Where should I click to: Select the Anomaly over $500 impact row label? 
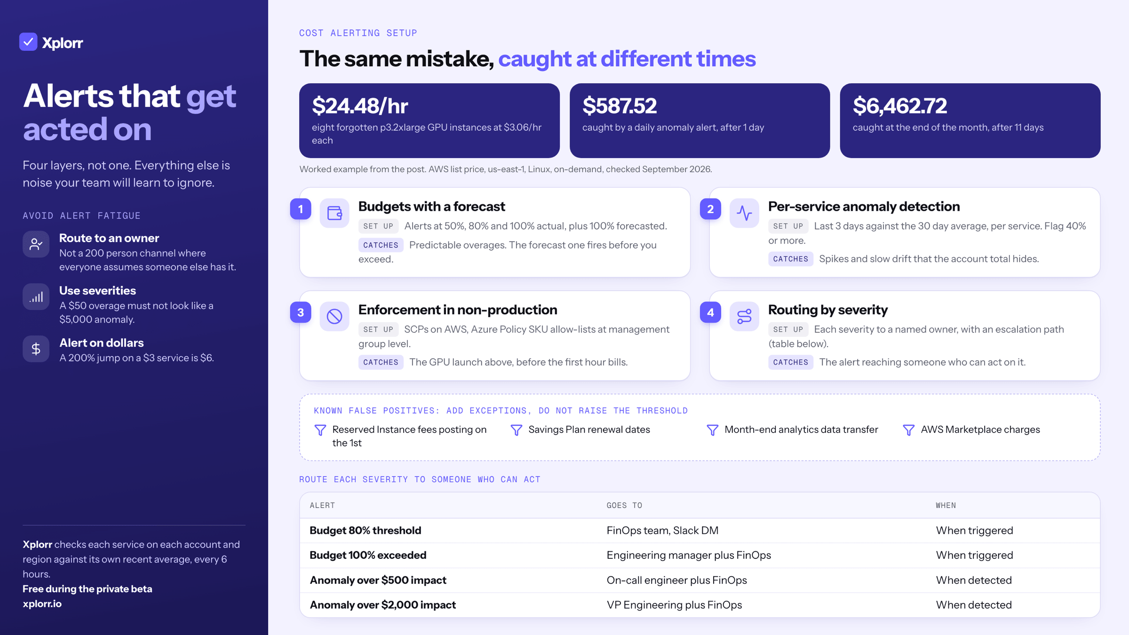pos(378,580)
